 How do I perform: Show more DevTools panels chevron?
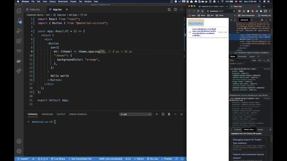(x=252, y=20)
